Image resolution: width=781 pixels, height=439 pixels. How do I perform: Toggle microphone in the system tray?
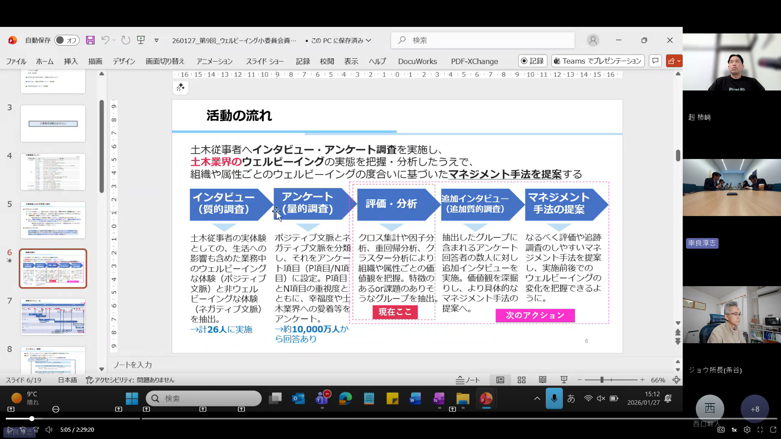[554, 398]
